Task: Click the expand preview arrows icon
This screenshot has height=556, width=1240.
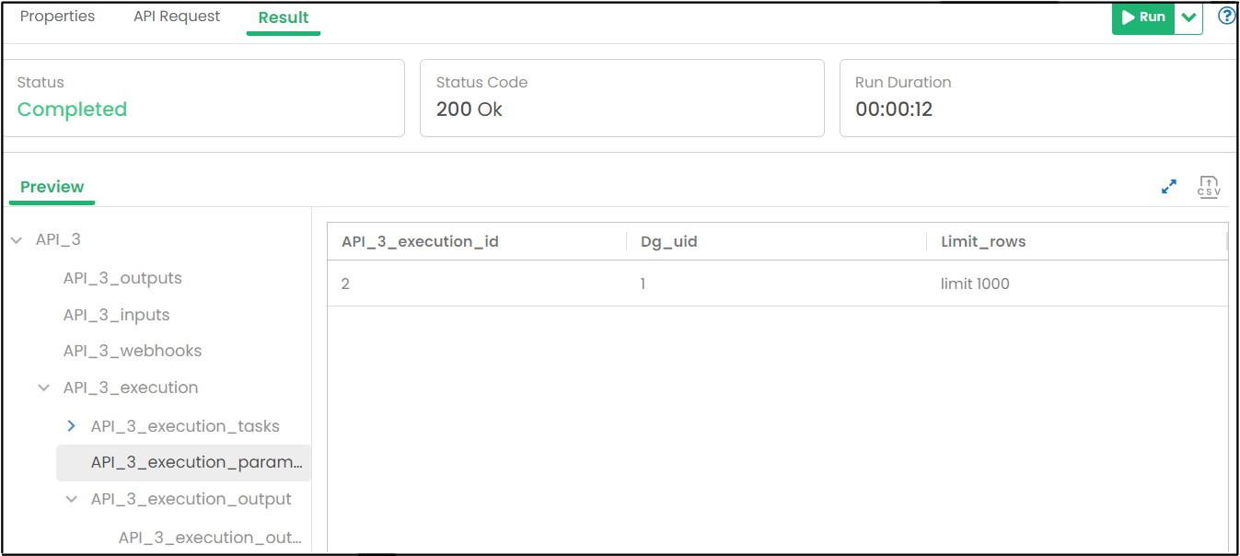Action: [x=1169, y=187]
